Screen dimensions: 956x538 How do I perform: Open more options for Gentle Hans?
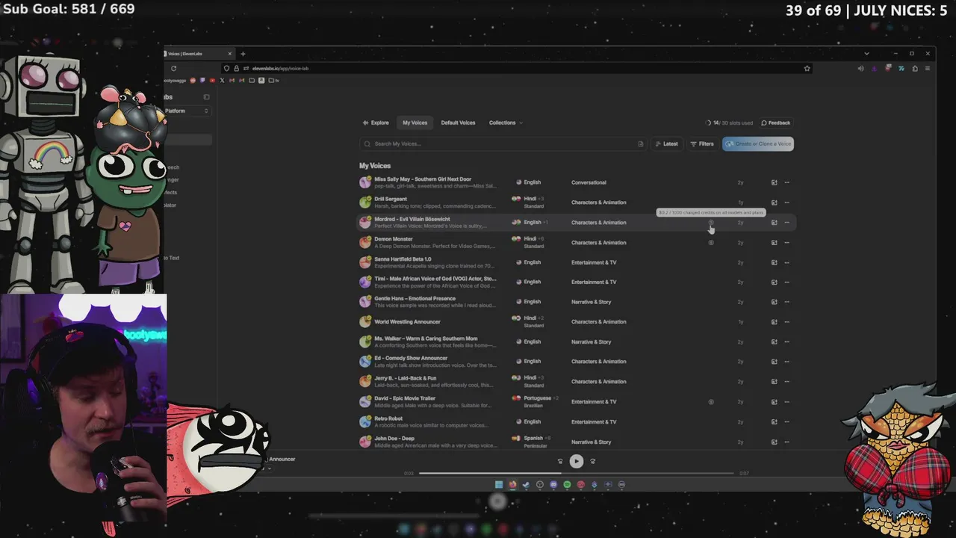click(786, 302)
